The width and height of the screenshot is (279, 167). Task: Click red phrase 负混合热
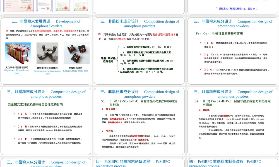click(x=225, y=116)
